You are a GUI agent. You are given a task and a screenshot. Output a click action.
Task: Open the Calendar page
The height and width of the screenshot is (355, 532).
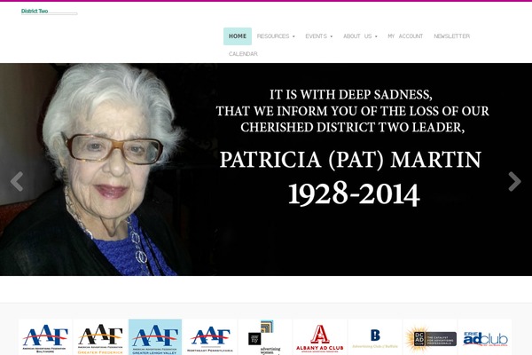click(x=243, y=54)
